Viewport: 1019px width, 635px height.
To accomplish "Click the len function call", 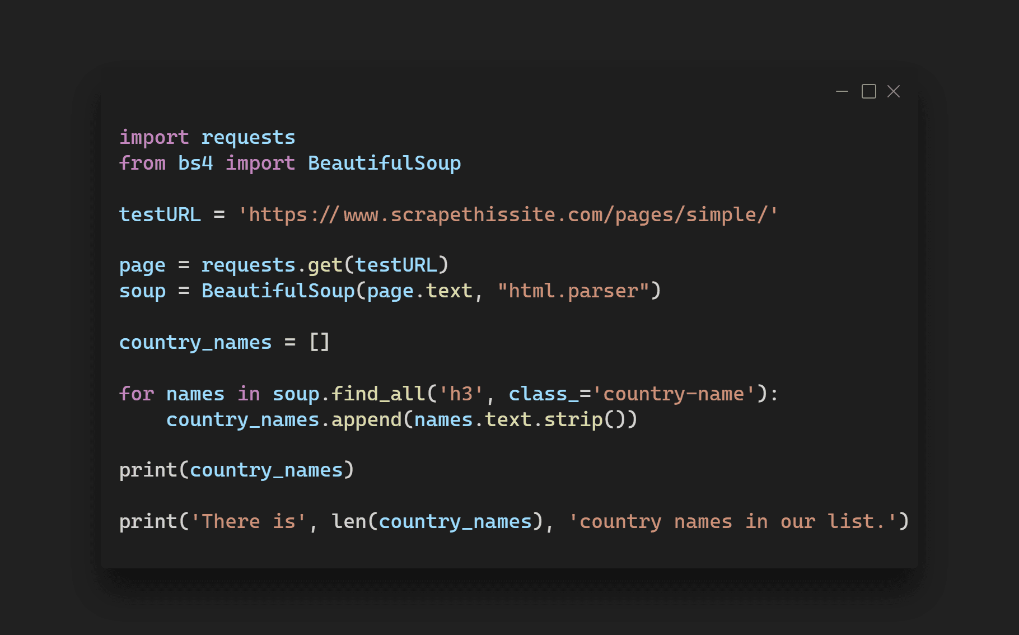I will click(x=348, y=521).
